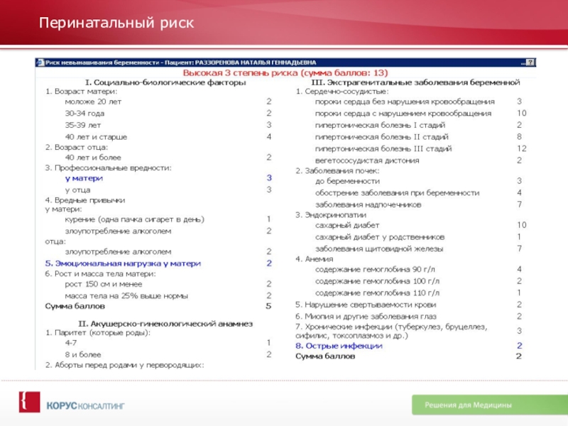Select 'сахарный диабет у родственников'
Viewport: 568px width, 426px height.
380,237
